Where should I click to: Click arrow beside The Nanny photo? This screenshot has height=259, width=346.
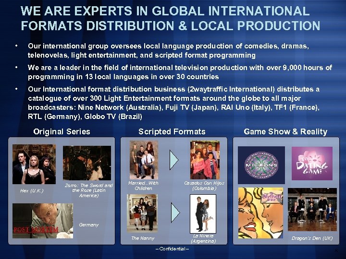point(175,213)
